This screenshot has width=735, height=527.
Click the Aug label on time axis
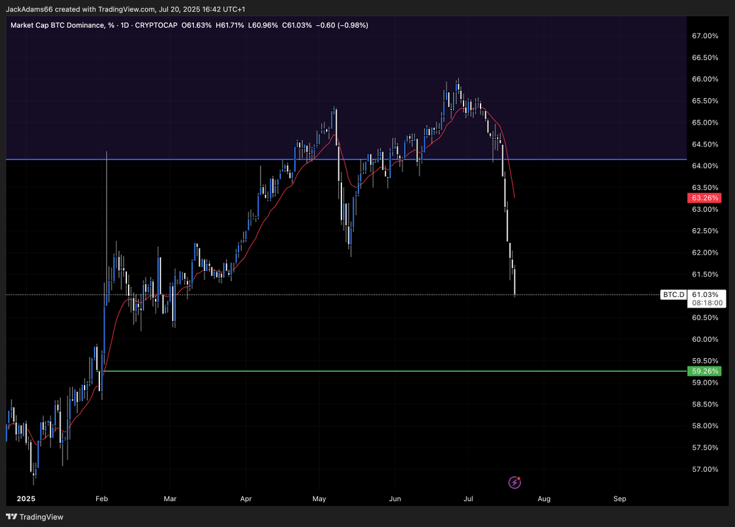point(544,499)
